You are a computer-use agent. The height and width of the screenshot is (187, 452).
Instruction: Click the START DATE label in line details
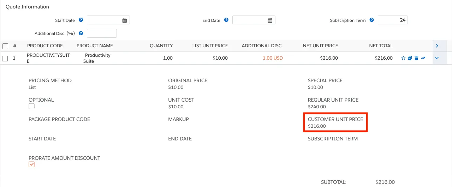click(x=42, y=139)
